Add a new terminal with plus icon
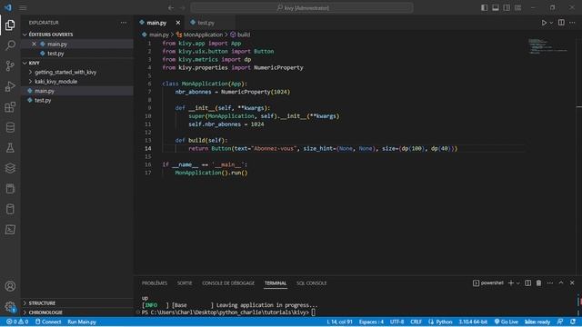The height and width of the screenshot is (327, 582). 511,282
